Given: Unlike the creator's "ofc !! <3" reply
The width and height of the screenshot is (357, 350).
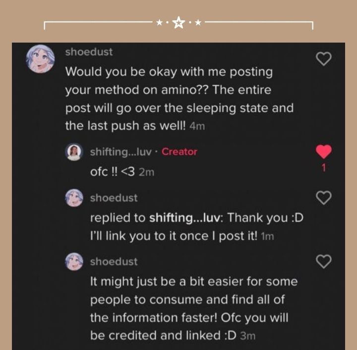Looking at the screenshot, I should 323,152.
